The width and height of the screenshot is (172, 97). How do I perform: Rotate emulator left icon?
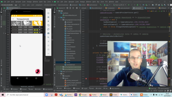point(48,25)
